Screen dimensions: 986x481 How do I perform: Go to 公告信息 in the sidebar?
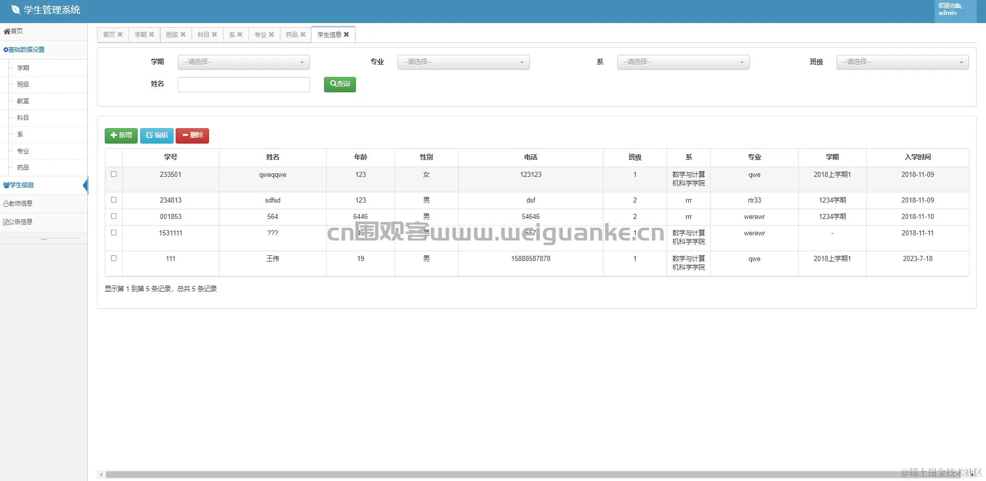[x=44, y=222]
